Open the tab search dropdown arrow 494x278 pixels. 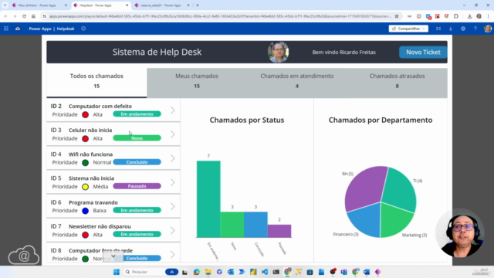[x=5, y=5]
